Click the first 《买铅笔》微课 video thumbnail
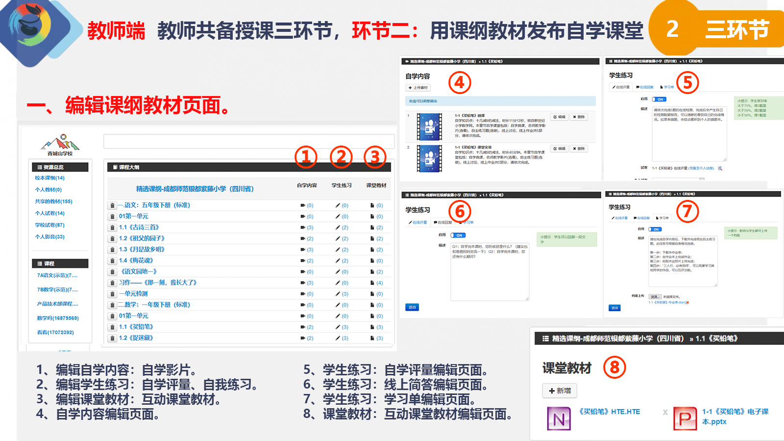 (429, 127)
